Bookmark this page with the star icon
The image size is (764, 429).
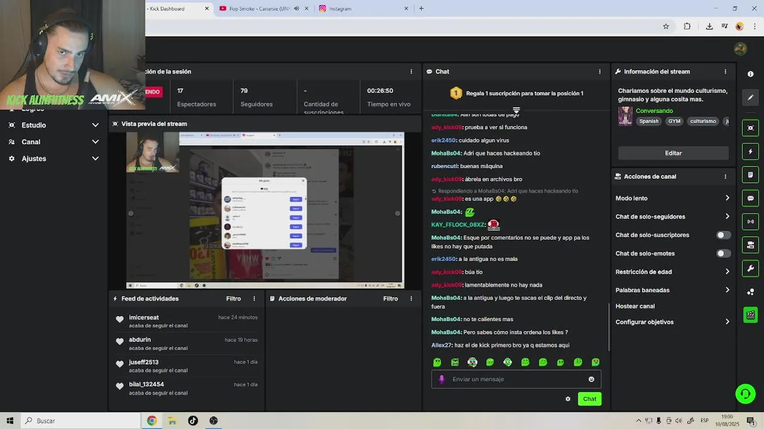[666, 26]
